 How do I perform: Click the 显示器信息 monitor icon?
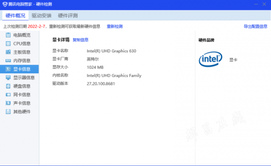pos(8,77)
